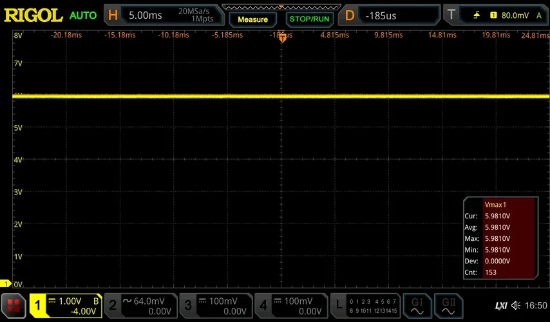
Task: Open the delay D label
Action: [x=349, y=15]
